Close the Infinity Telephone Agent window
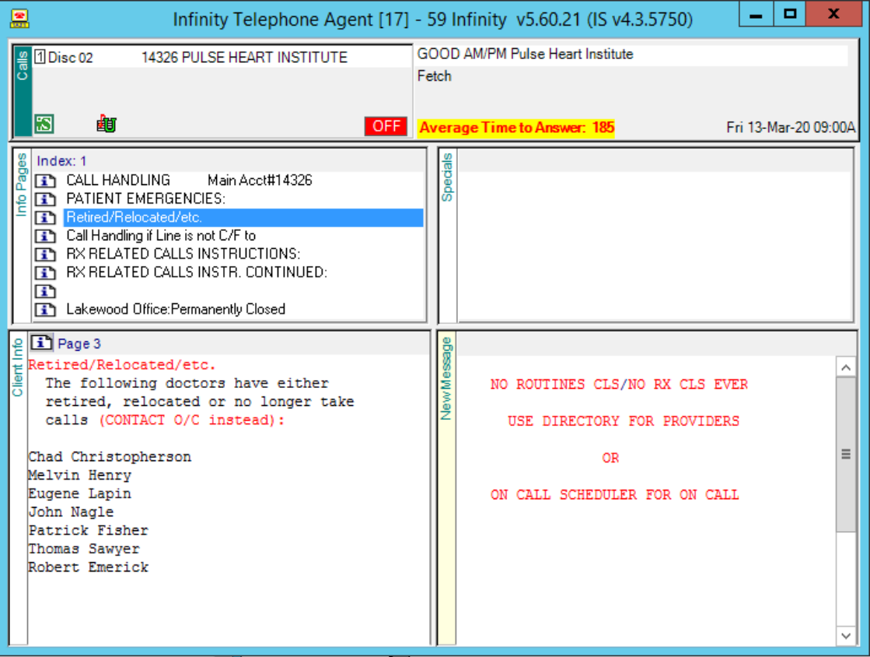This screenshot has height=657, width=870. (x=833, y=15)
